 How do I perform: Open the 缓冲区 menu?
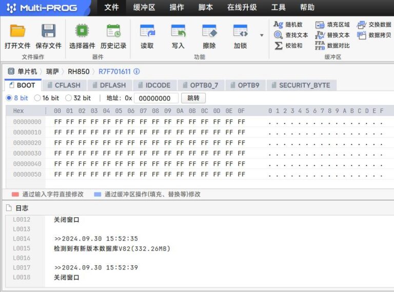pyautogui.click(x=144, y=7)
